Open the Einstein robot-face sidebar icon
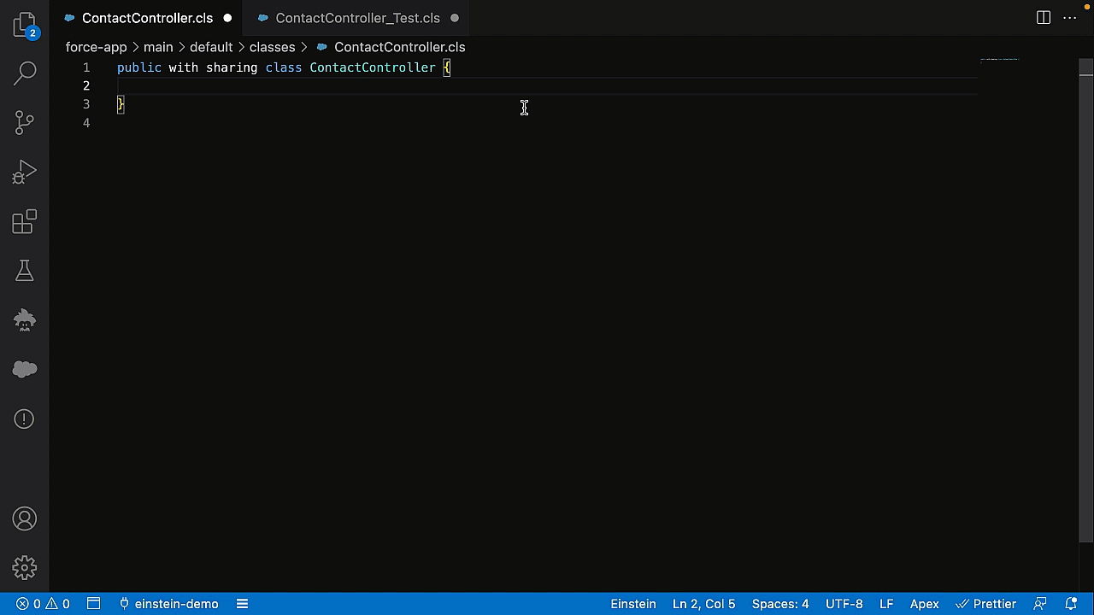Viewport: 1094px width, 615px height. click(25, 320)
